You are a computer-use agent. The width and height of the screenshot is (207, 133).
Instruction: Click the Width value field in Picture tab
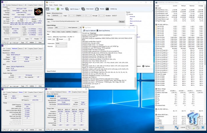coord(54,39)
